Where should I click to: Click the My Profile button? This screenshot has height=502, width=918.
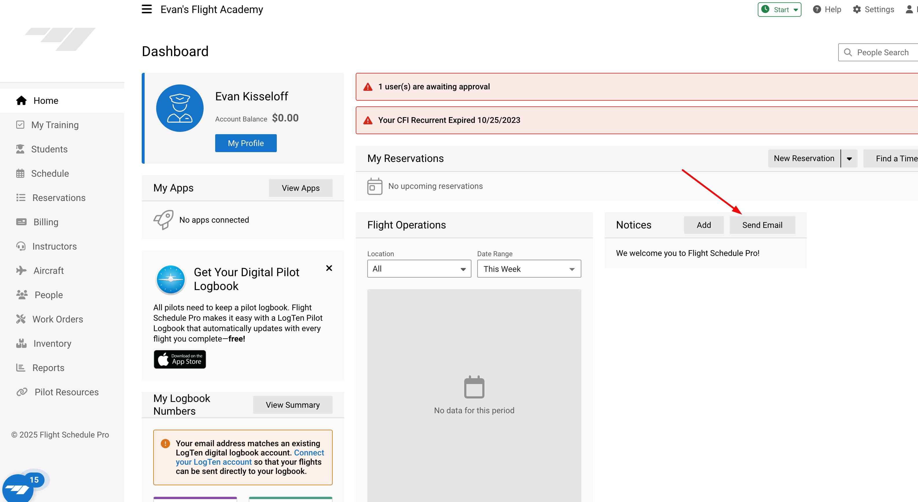tap(246, 143)
